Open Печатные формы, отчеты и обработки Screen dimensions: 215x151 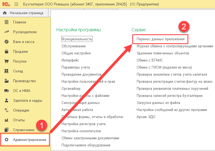click(x=92, y=117)
